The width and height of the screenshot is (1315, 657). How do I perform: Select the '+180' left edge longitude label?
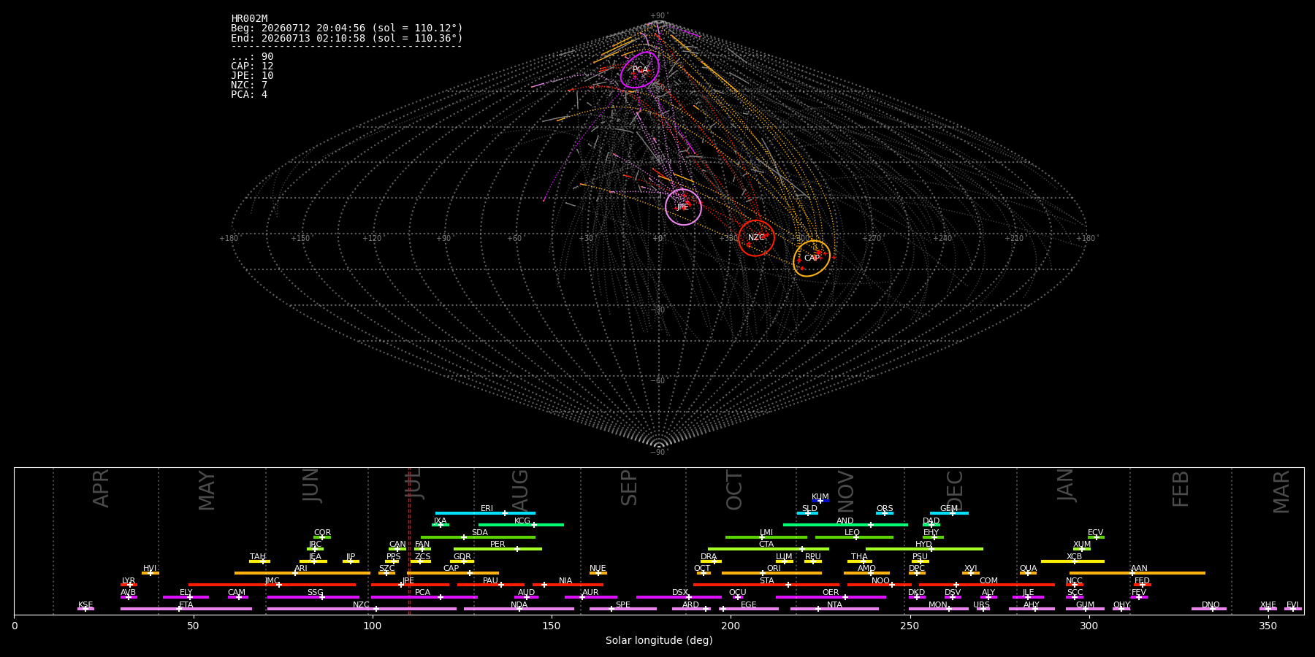point(229,239)
